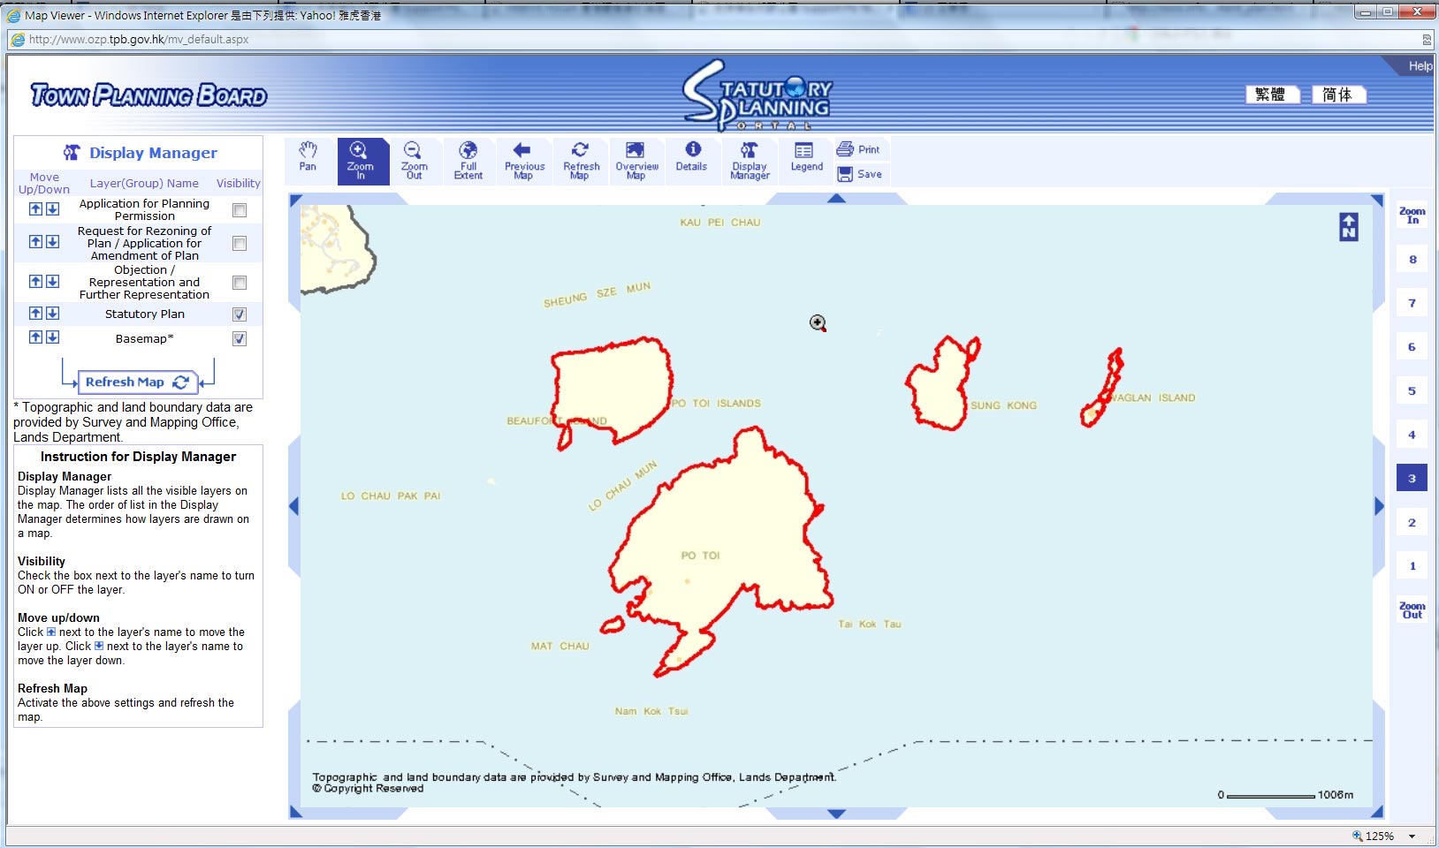The height and width of the screenshot is (848, 1439).
Task: Select the Pan tool
Action: pyautogui.click(x=308, y=160)
